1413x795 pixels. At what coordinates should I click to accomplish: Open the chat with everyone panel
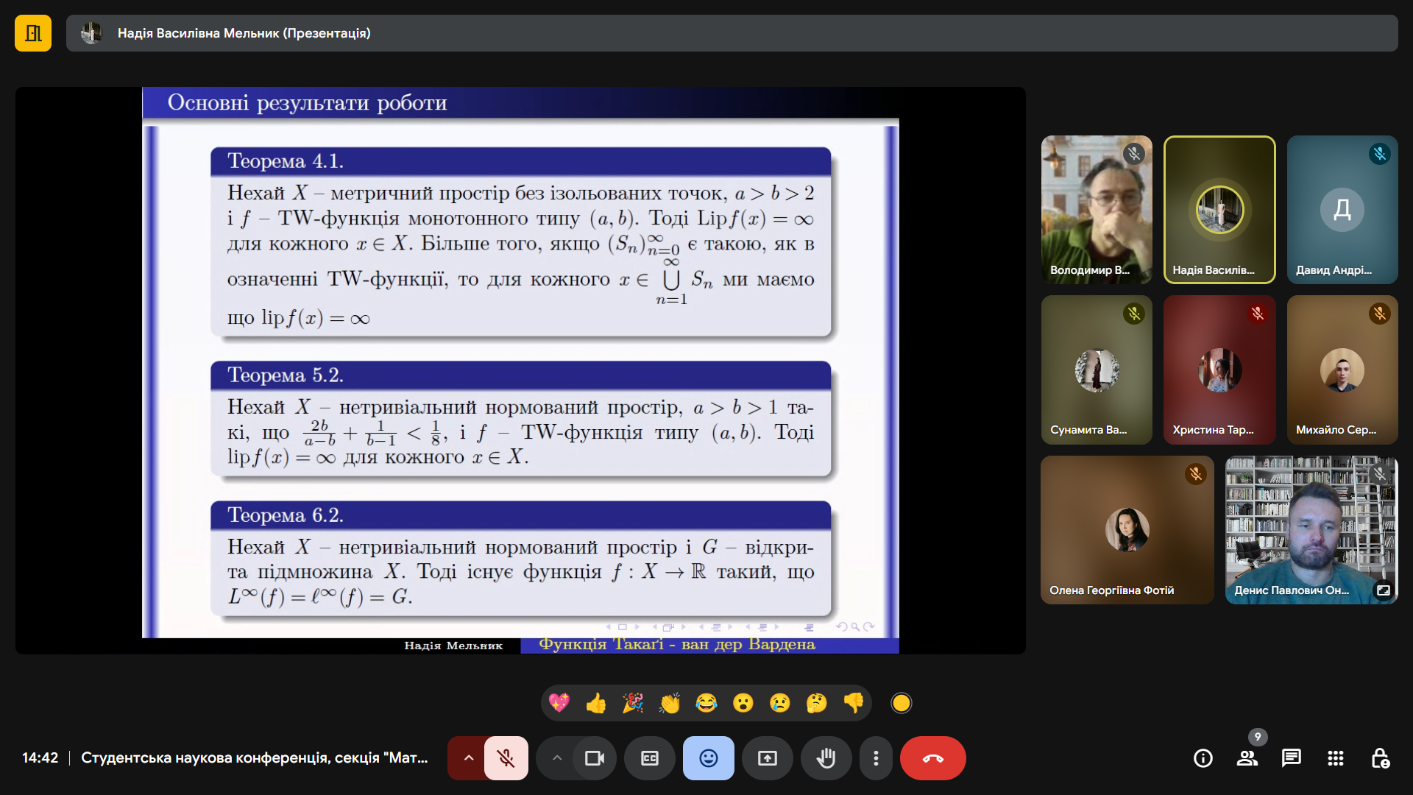1292,758
